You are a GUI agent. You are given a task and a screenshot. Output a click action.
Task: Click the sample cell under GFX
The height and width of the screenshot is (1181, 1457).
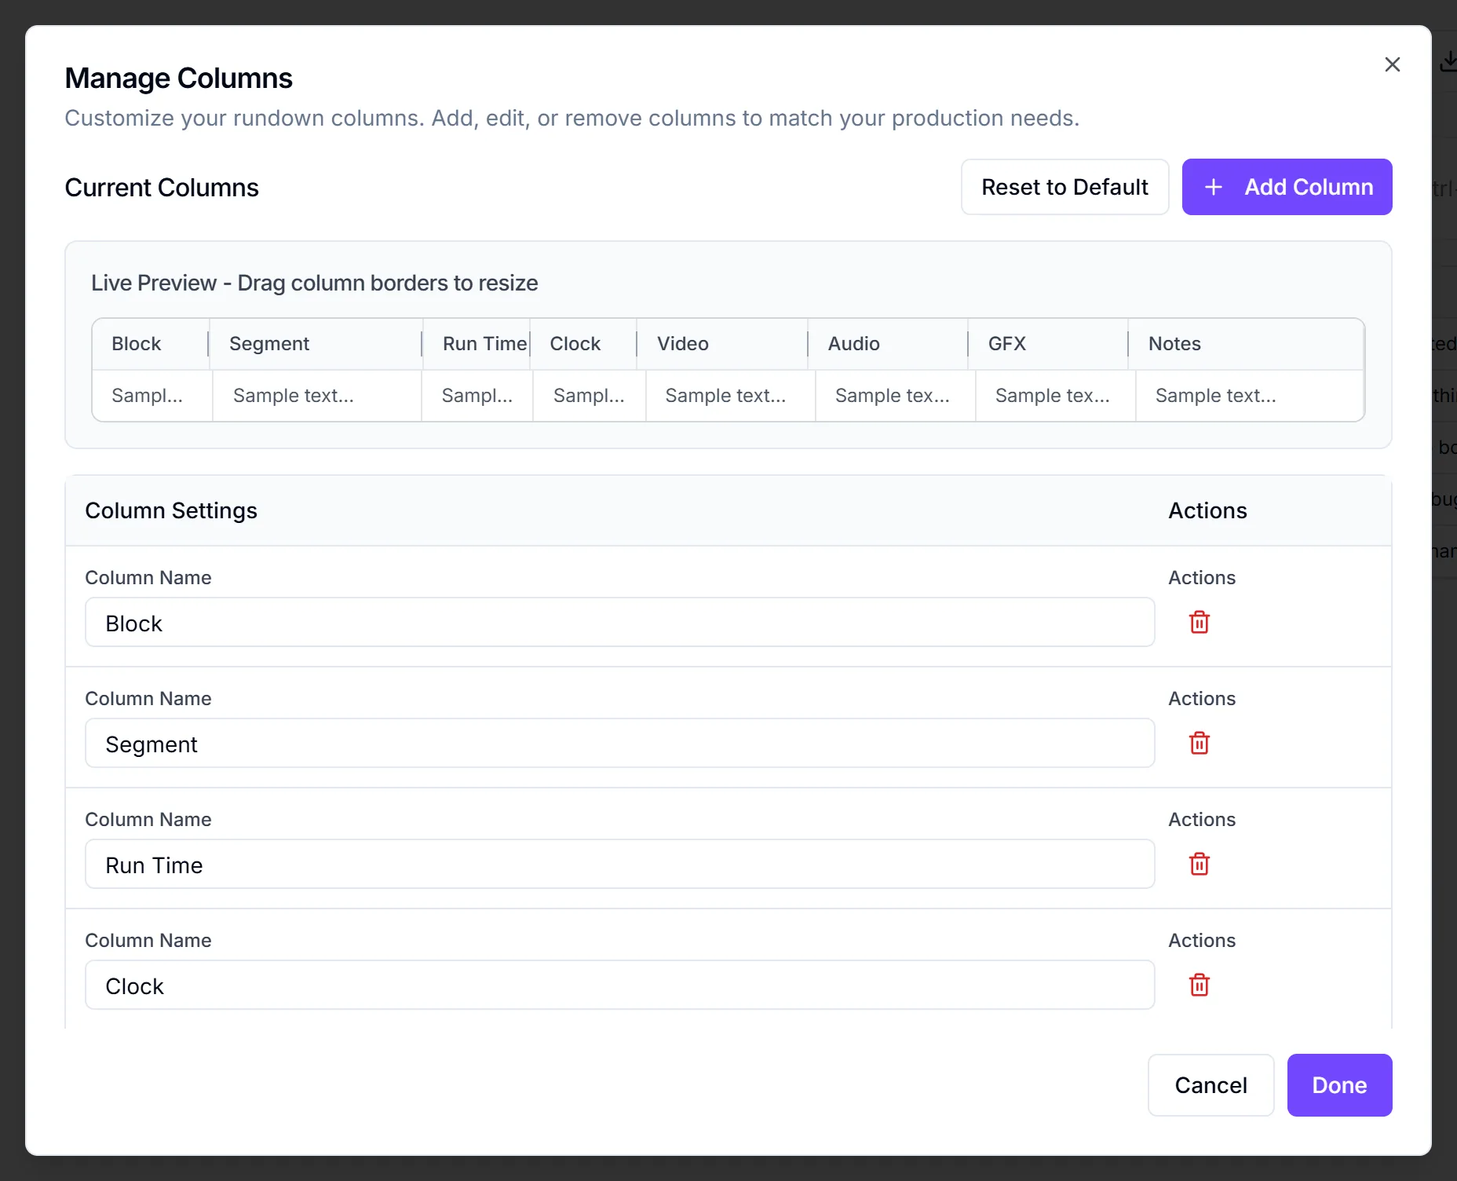pyautogui.click(x=1056, y=396)
